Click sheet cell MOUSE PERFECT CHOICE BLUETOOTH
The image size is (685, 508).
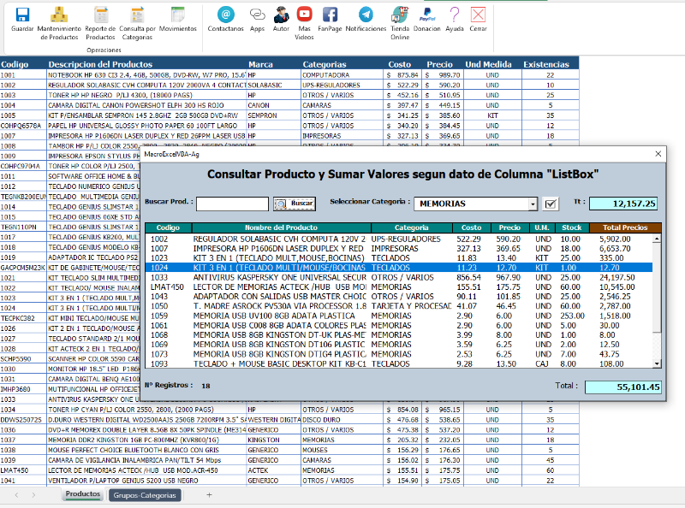[x=146, y=450]
